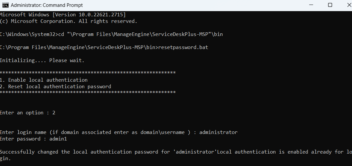Click the Microsoft Windows version line
The height and width of the screenshot is (166, 352).
(x=63, y=15)
